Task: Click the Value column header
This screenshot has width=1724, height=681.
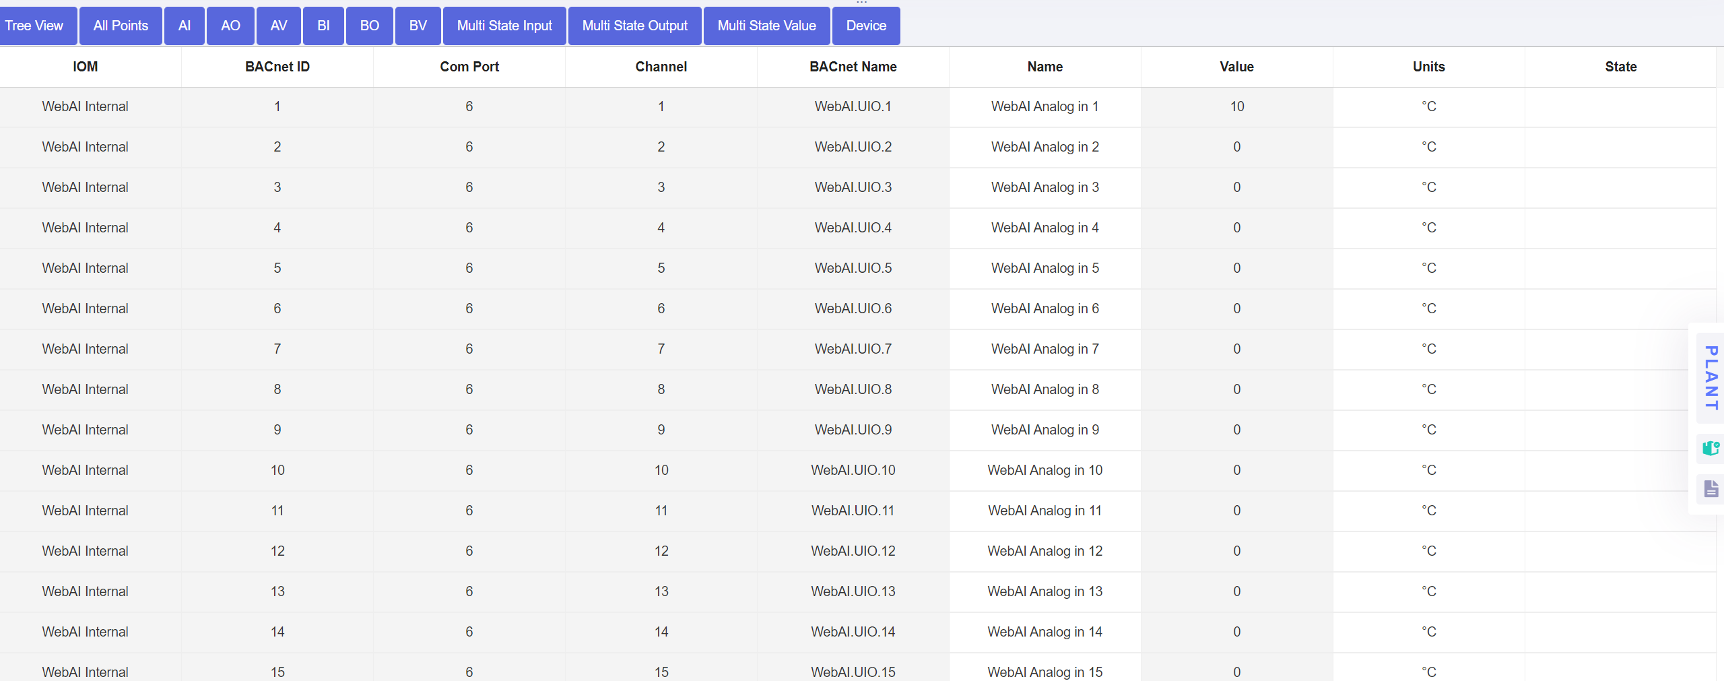Action: 1236,67
